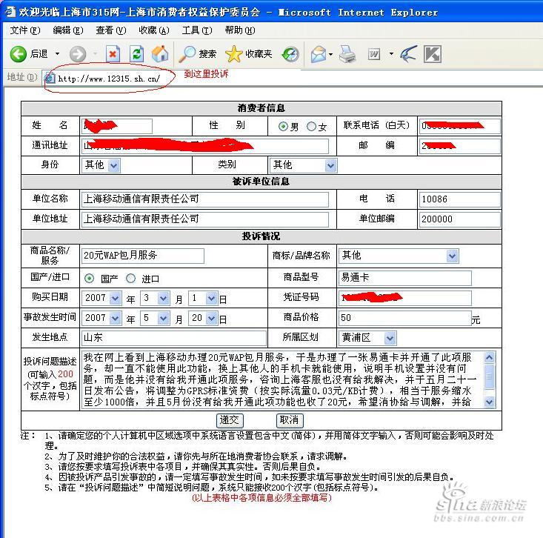The image size is (543, 538).
Task: Go to Home page icon
Action: point(160,54)
